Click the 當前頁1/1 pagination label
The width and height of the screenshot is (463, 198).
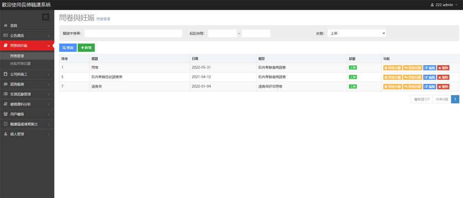[422, 99]
